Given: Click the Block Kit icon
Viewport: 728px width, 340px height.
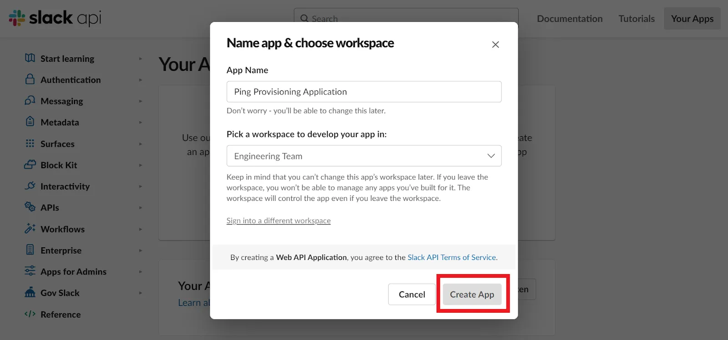Looking at the screenshot, I should [x=30, y=165].
